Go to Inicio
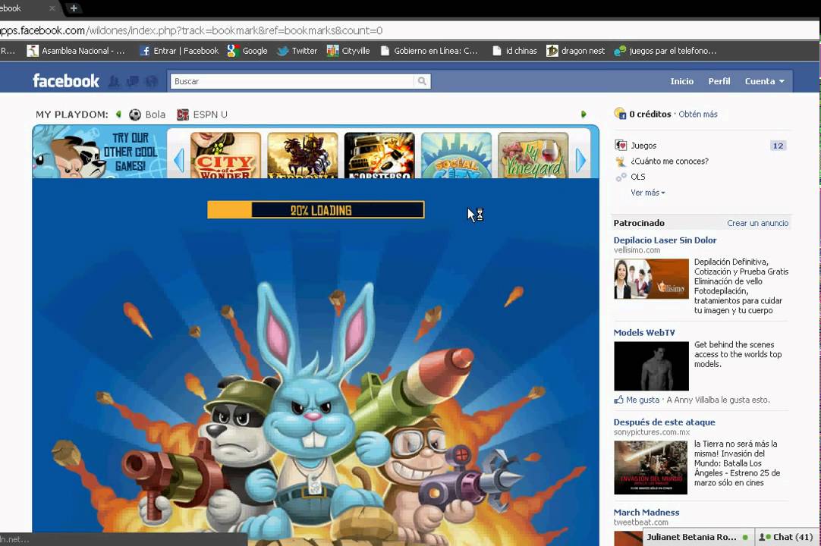This screenshot has height=546, width=821. 681,81
